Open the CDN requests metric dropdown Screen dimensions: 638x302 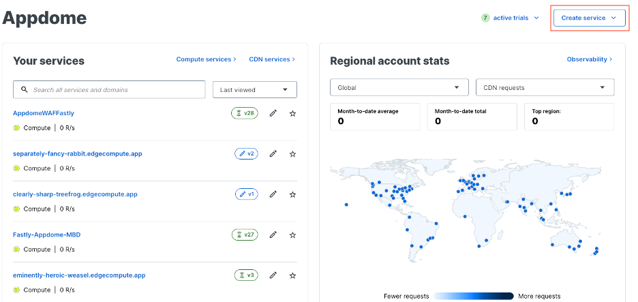pos(545,87)
